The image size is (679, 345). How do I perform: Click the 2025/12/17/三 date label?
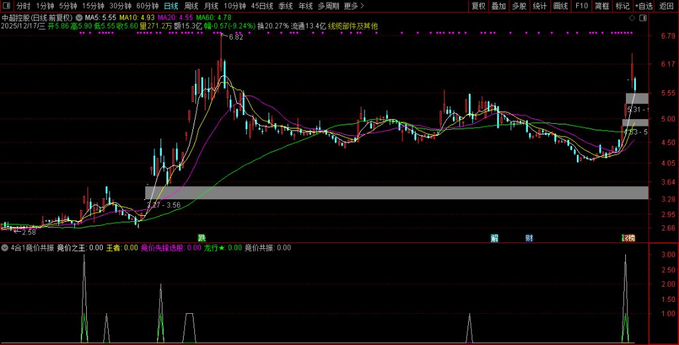click(23, 26)
